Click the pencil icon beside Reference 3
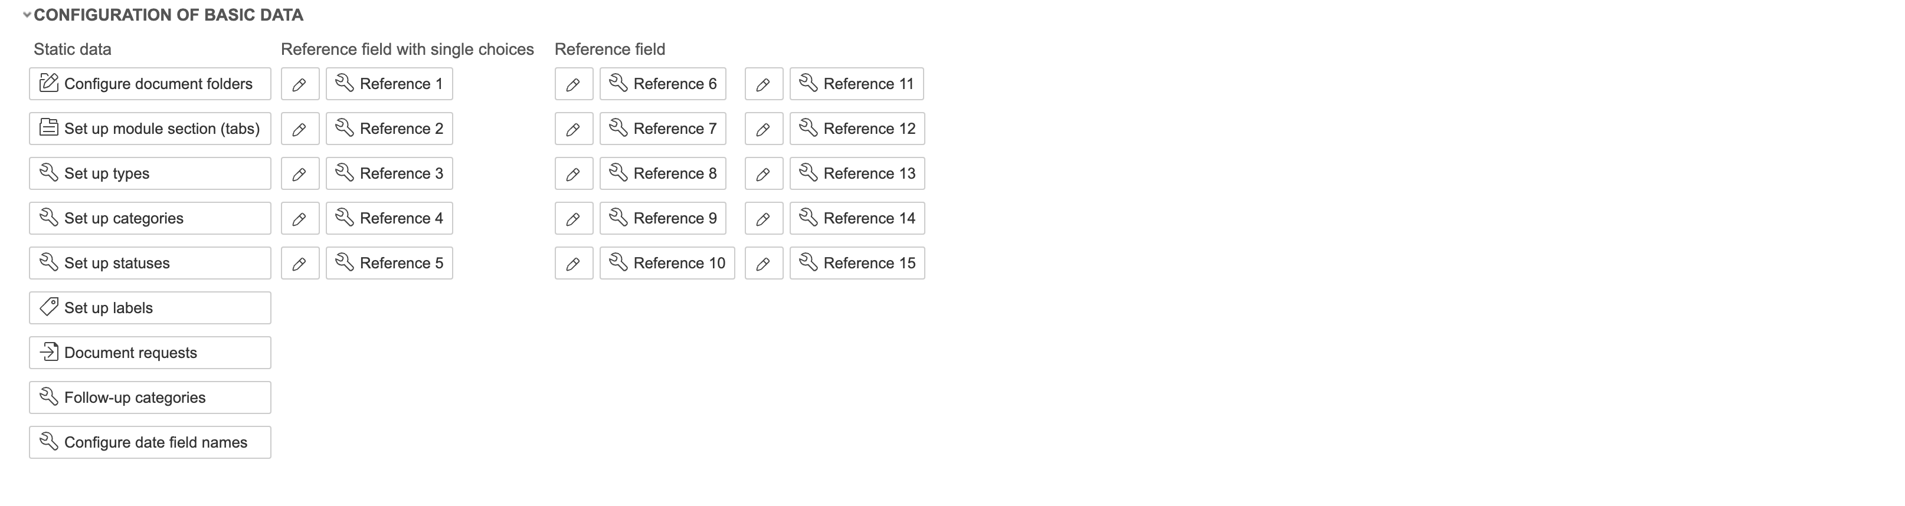The height and width of the screenshot is (506, 1905). 300,173
